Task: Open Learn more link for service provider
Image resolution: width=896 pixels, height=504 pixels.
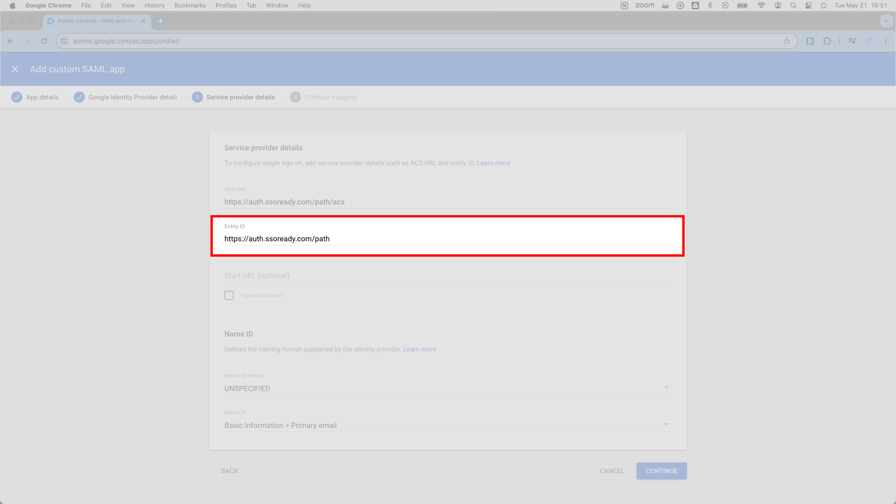Action: coord(493,163)
